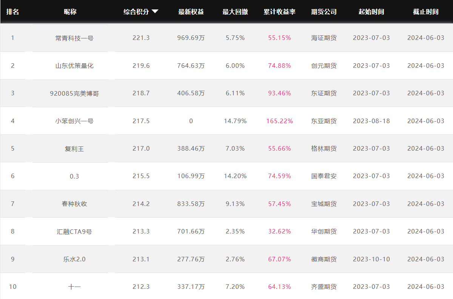Select score 217.0
This screenshot has height=299, width=453.
click(x=141, y=148)
